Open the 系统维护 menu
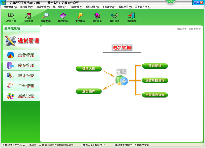This screenshot has height=148, width=205. click(109, 7)
